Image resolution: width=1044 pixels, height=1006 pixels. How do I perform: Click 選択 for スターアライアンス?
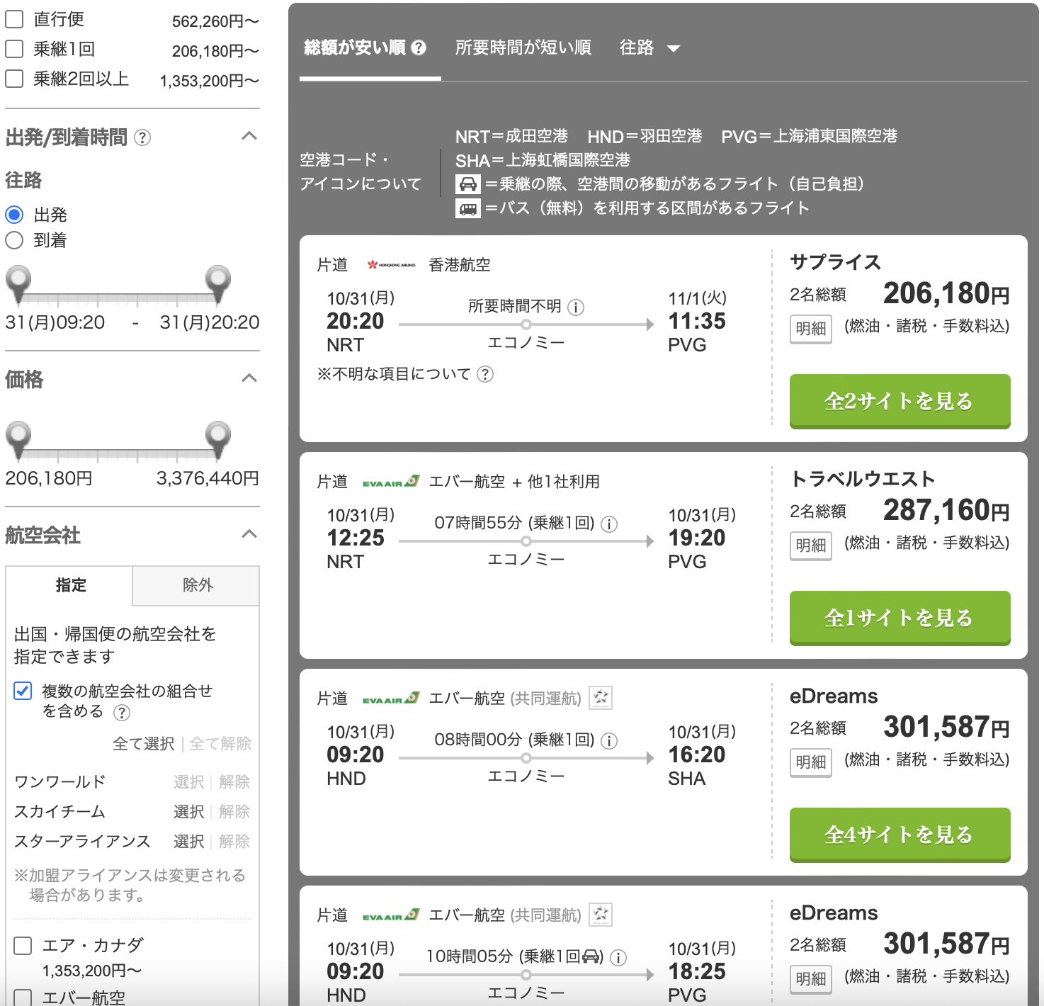(189, 842)
